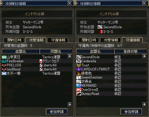
Task: Click scroll down arrow in attacker list
Action: tap(70, 104)
